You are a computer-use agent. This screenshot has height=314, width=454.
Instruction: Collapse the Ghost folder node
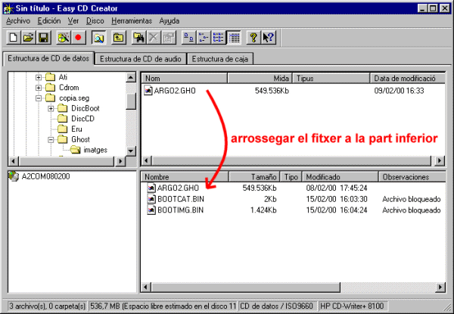coord(51,139)
